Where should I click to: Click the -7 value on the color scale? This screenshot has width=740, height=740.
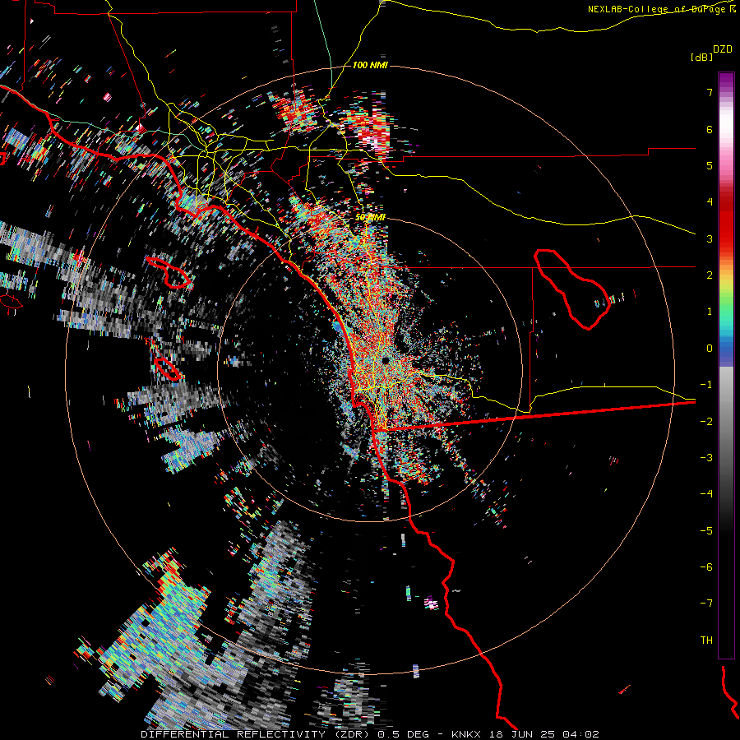coord(706,604)
